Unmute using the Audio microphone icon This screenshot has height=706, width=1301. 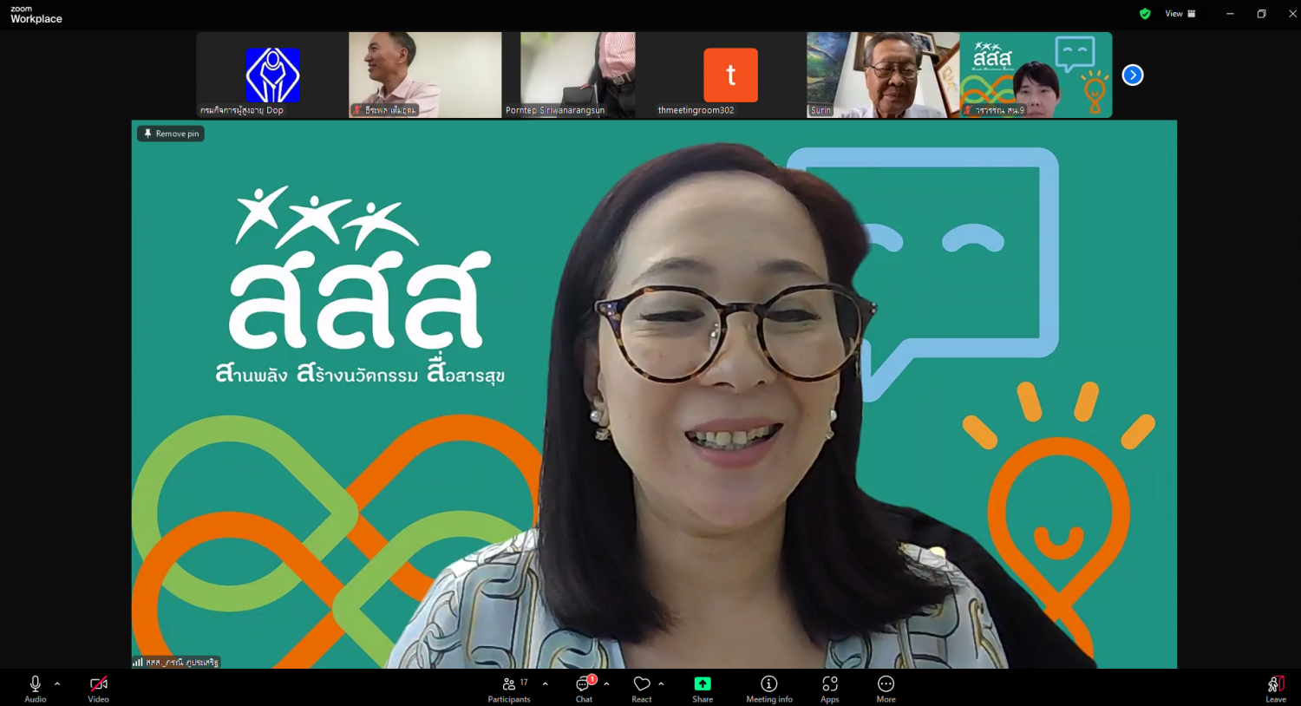35,689
